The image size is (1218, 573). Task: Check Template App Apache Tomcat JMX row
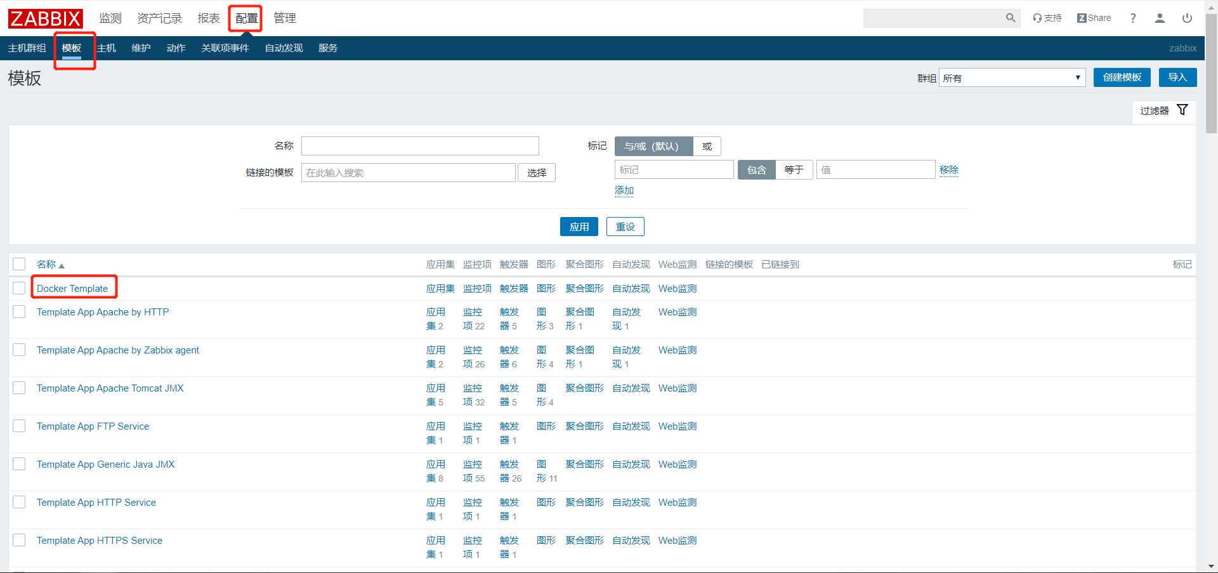pyautogui.click(x=19, y=388)
